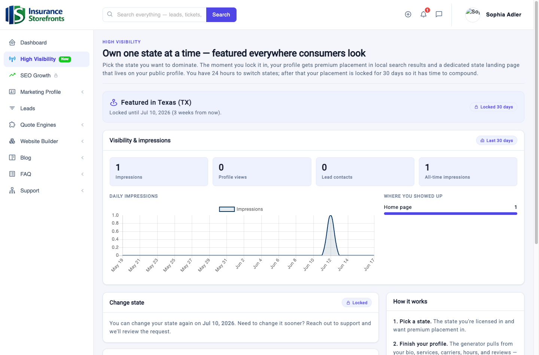Expand the FAQ submenu chevron
Image resolution: width=539 pixels, height=355 pixels.
[82, 174]
